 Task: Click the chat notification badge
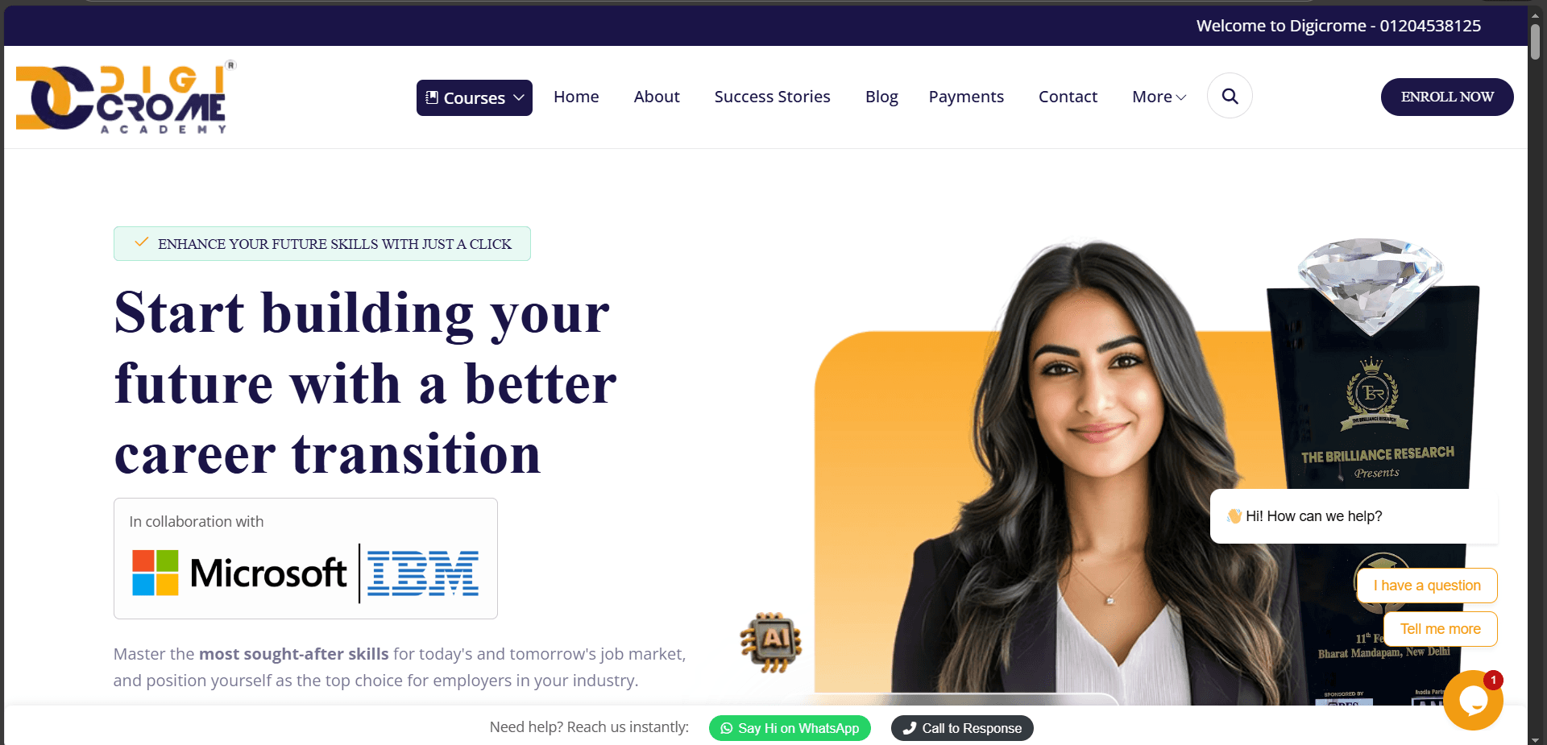pos(1493,680)
